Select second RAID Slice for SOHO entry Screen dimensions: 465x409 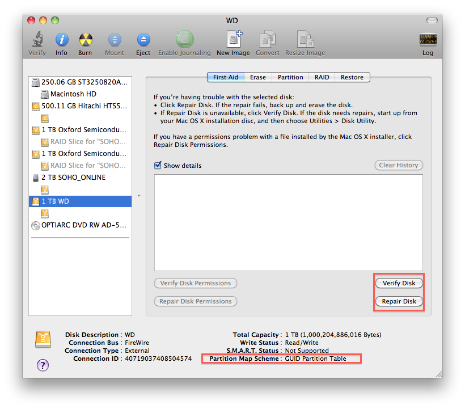tap(80, 166)
